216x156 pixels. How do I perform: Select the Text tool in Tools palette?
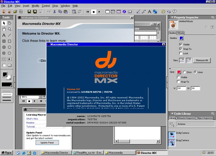point(4,35)
